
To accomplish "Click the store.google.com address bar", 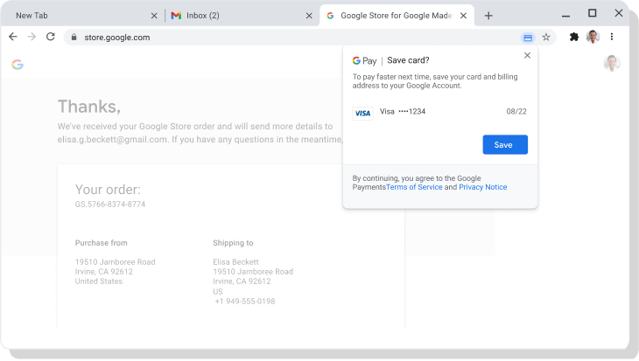I will [x=291, y=38].
